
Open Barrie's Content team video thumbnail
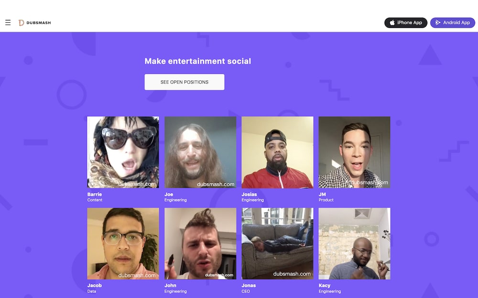click(123, 153)
